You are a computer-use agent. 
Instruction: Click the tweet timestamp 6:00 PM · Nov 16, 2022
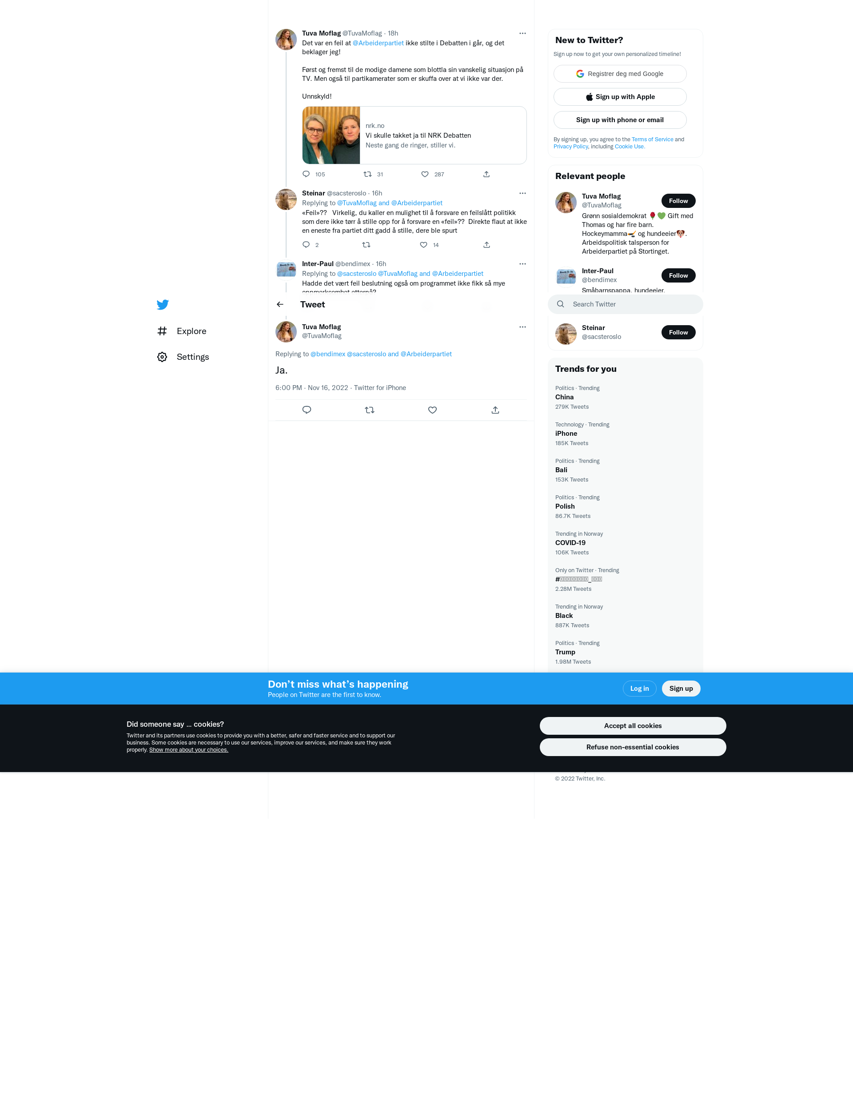(312, 388)
